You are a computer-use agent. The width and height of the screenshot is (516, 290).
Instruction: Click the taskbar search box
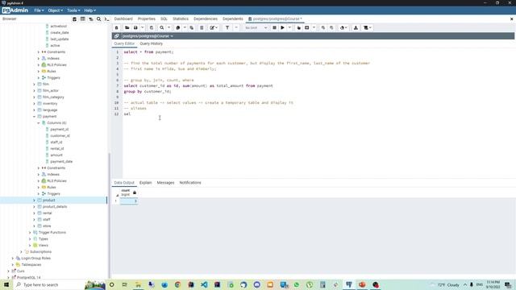coord(49,284)
